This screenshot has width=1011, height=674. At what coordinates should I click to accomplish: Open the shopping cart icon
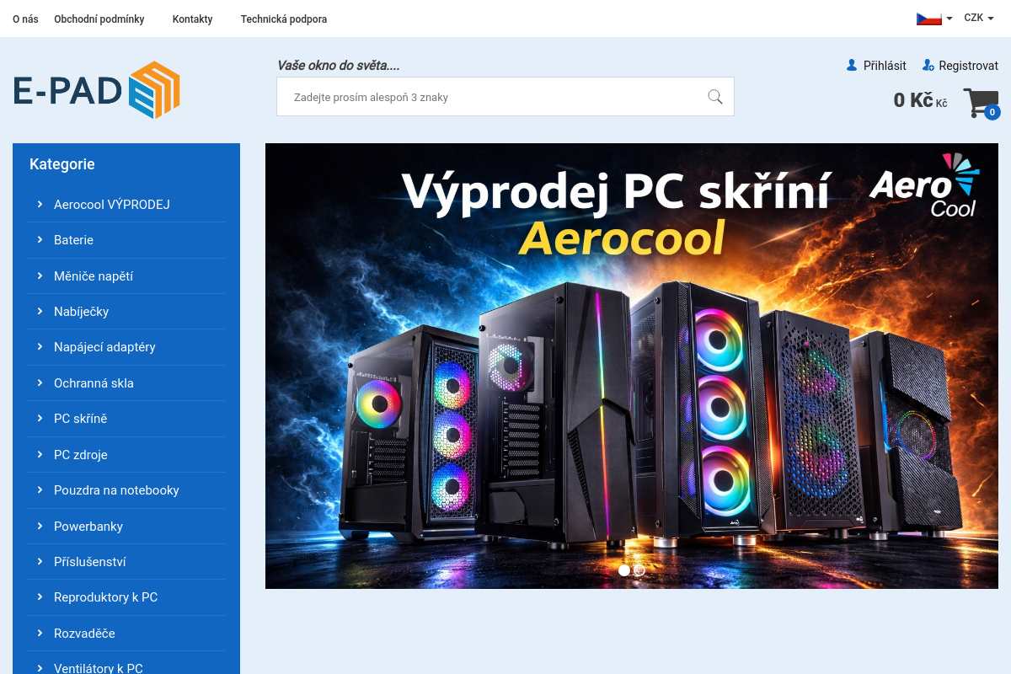979,103
